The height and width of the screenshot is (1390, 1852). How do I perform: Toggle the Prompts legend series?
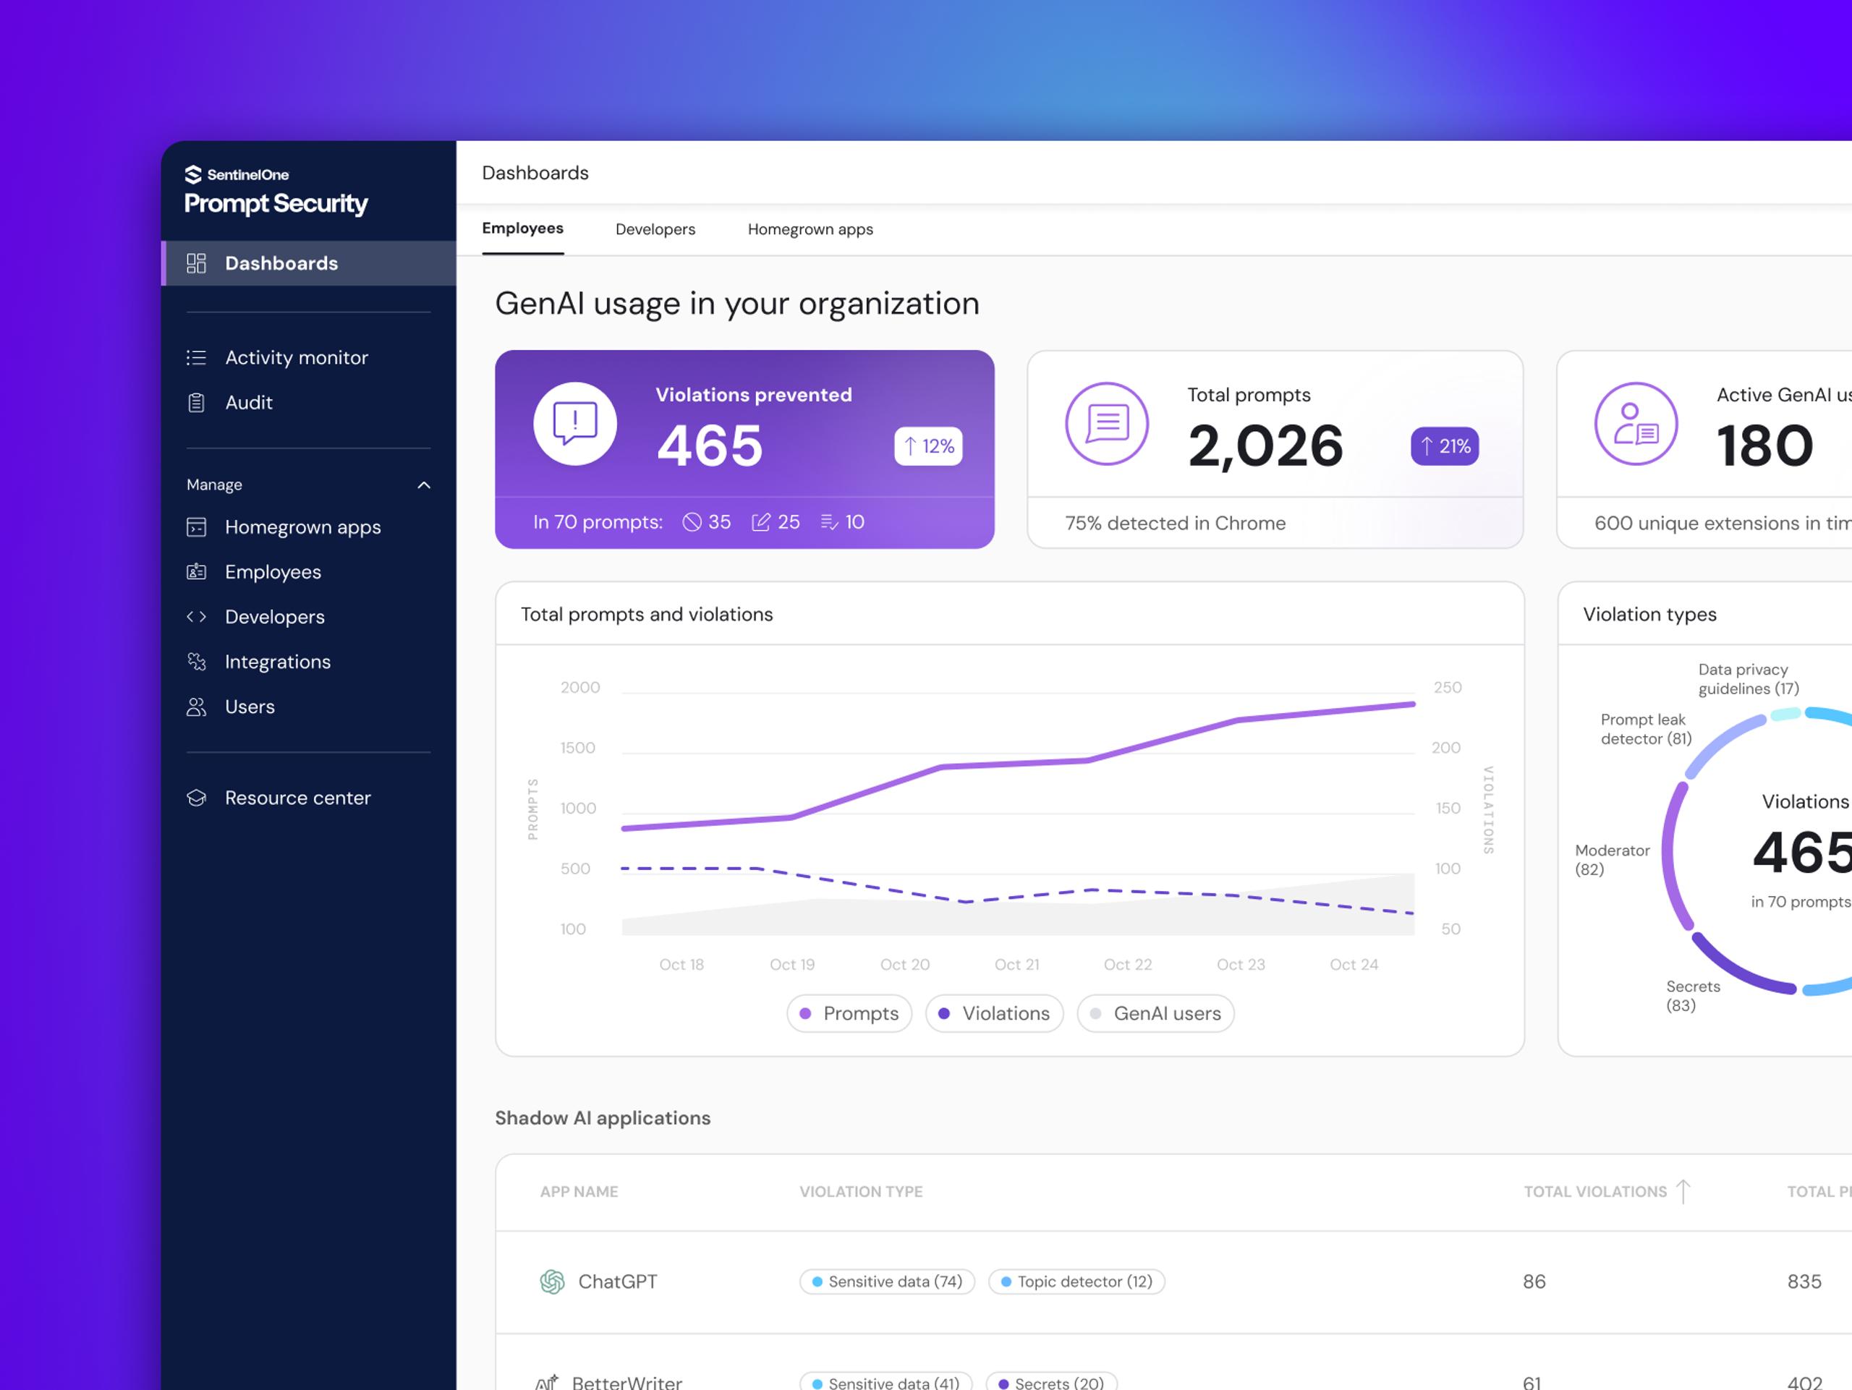click(849, 1013)
